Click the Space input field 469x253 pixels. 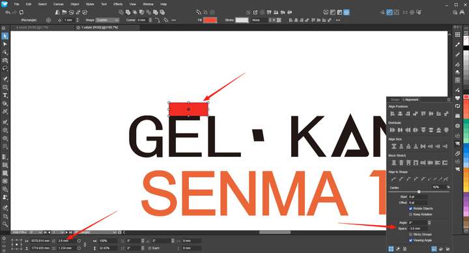[418, 228]
